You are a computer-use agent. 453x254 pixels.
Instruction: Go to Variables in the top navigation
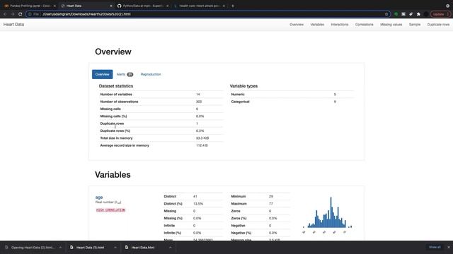click(317, 25)
